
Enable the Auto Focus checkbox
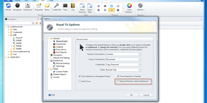click(80, 81)
